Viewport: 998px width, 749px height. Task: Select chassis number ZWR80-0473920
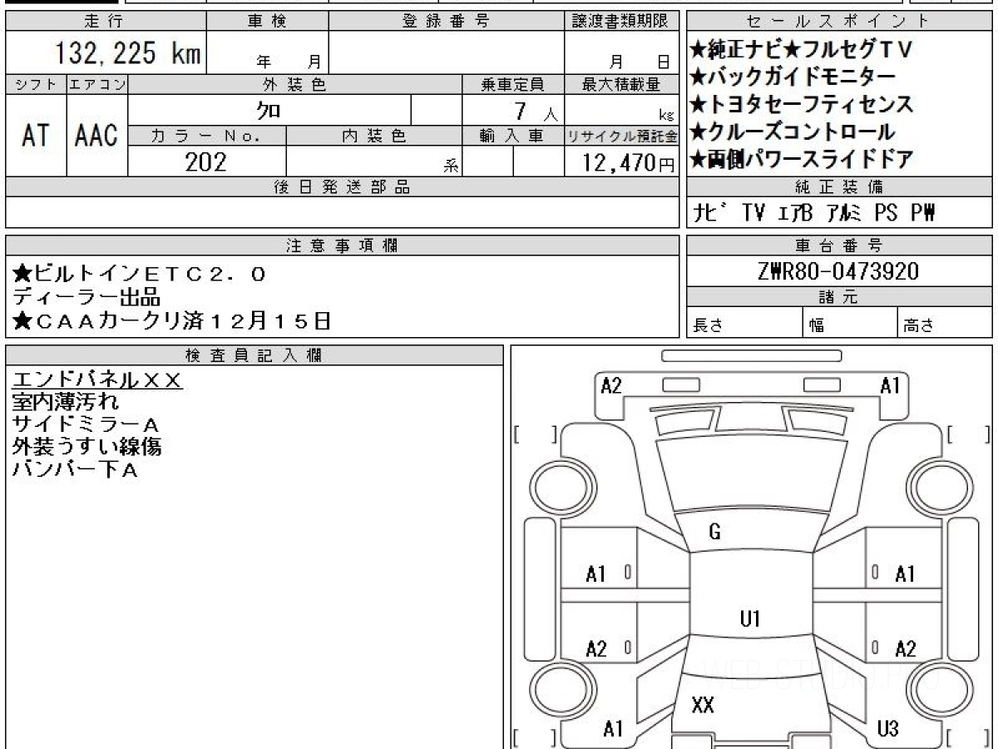[837, 271]
